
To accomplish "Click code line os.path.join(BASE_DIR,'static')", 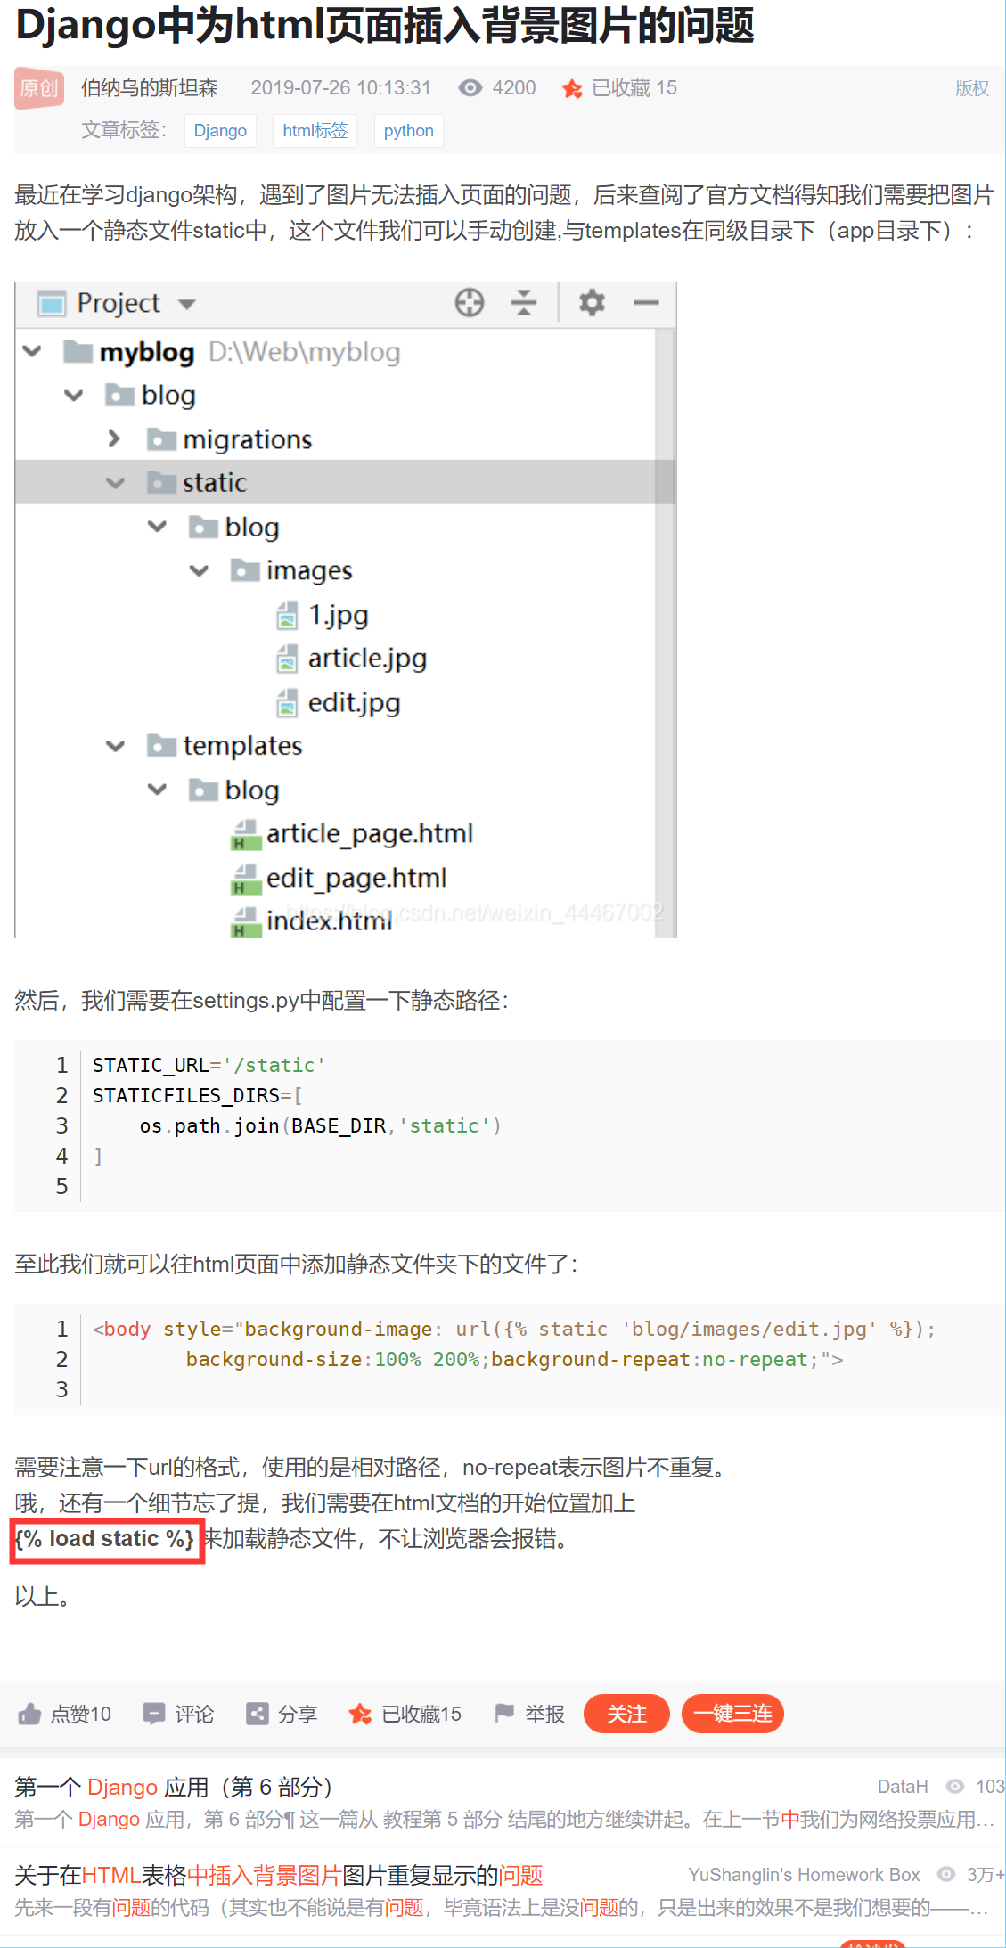I will (x=321, y=1125).
